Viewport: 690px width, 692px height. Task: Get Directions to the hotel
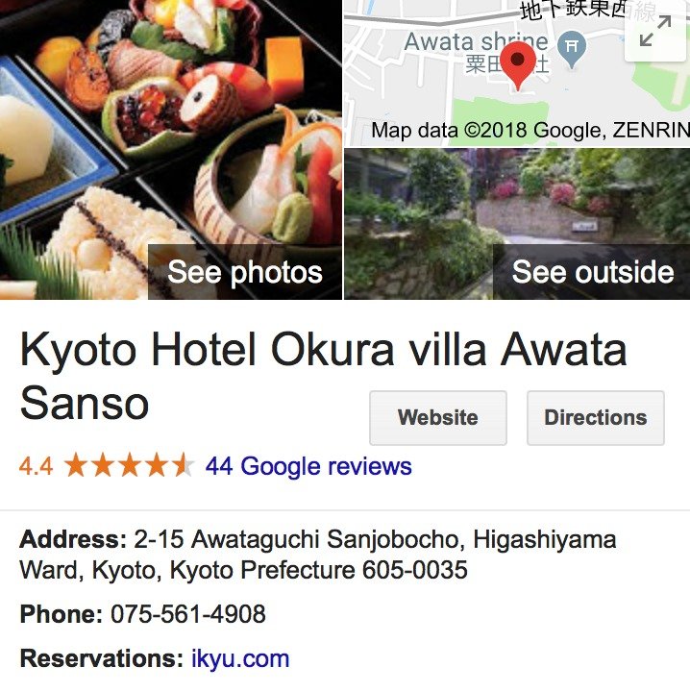point(596,417)
